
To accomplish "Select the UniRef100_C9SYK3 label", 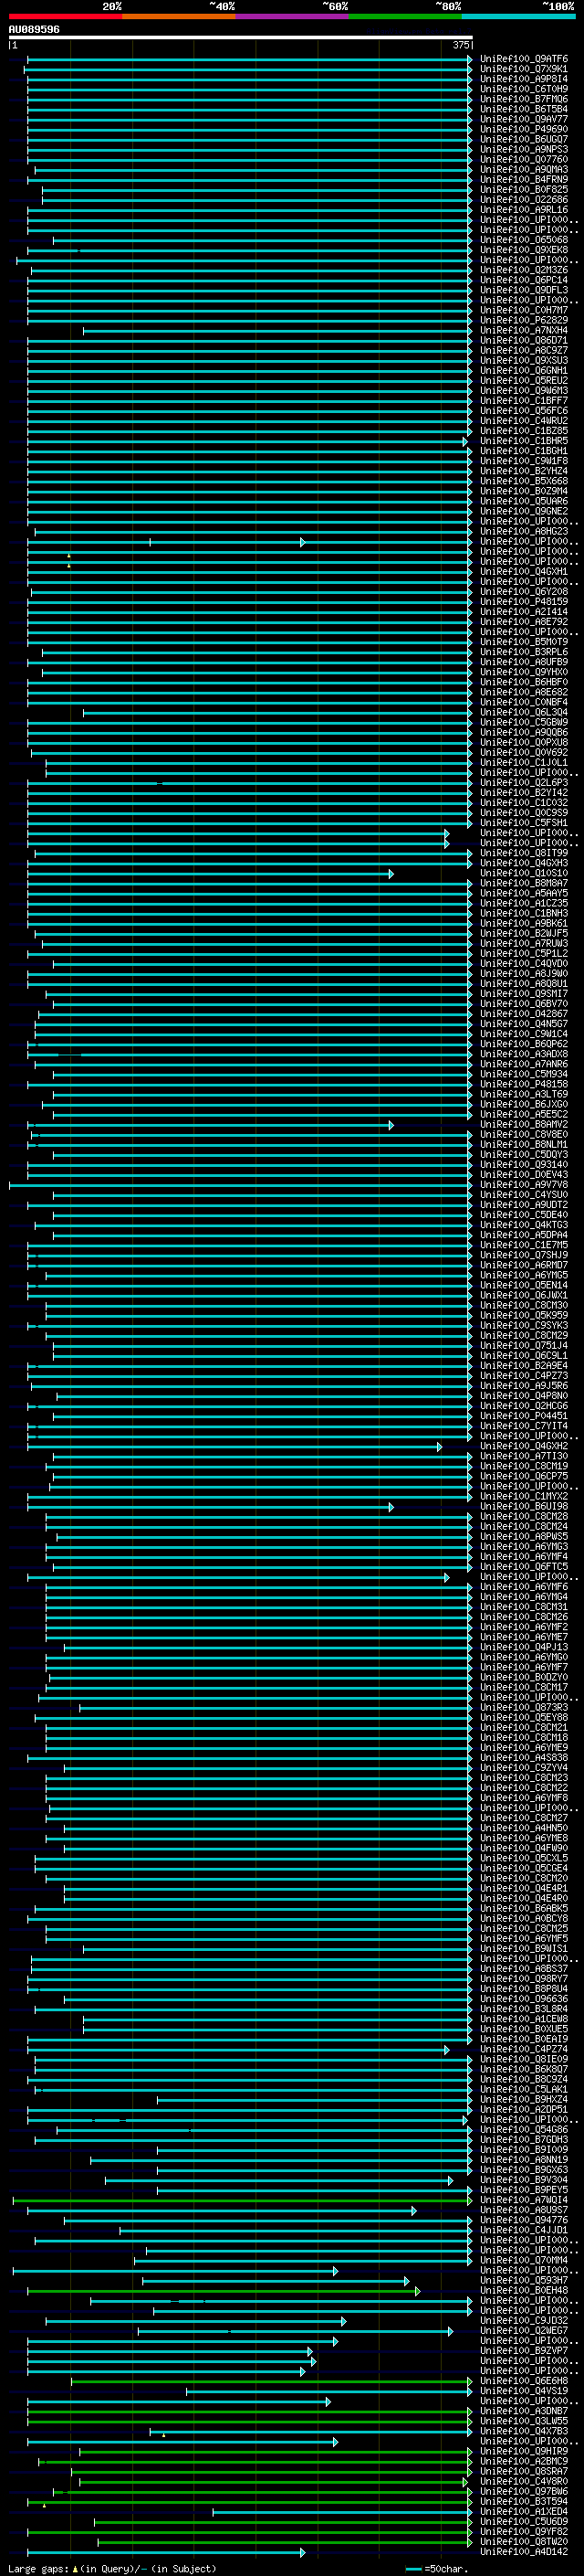I will (x=524, y=1325).
